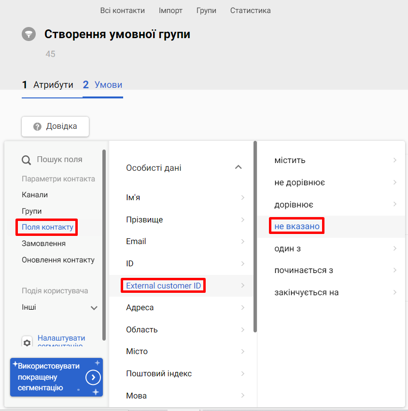Viewport: 408px width, 411px height.
Task: Pick the 'містить' condition
Action: pyautogui.click(x=290, y=160)
